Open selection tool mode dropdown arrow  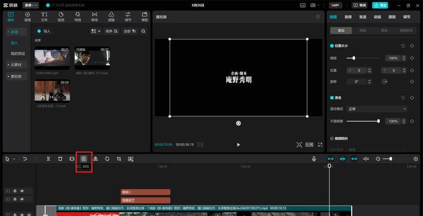(14, 159)
